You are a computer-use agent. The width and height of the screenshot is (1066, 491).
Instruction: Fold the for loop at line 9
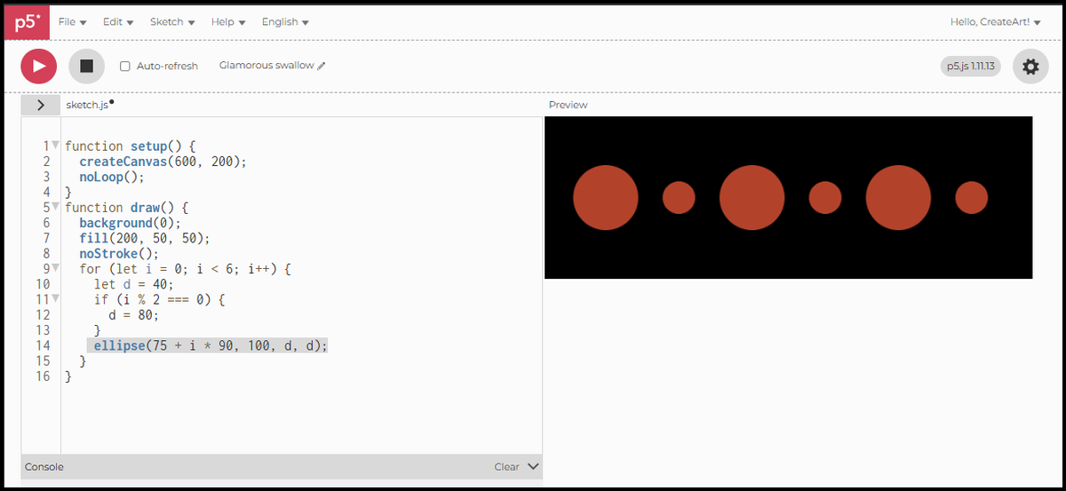click(55, 268)
